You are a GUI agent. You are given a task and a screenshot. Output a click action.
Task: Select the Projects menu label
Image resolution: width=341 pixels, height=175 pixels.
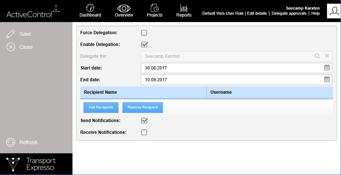coord(154,15)
